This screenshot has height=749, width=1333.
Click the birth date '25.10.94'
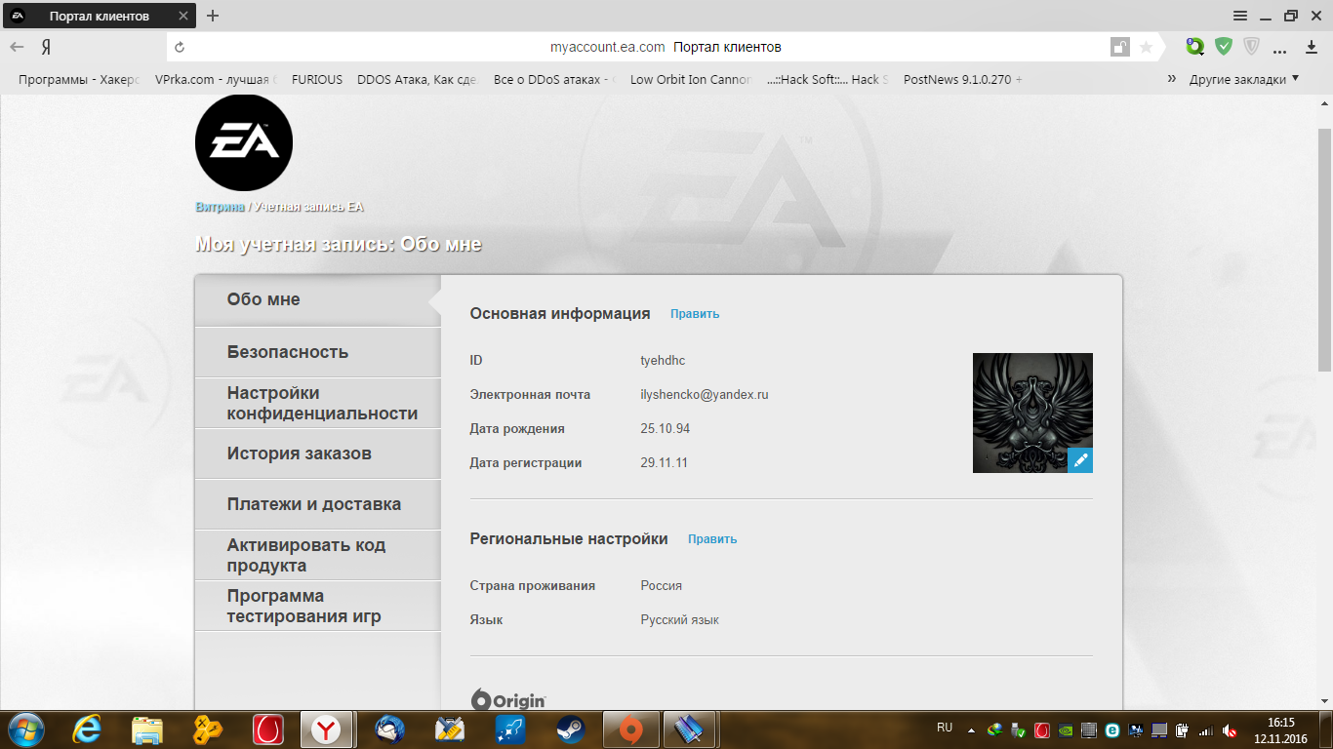[666, 429]
